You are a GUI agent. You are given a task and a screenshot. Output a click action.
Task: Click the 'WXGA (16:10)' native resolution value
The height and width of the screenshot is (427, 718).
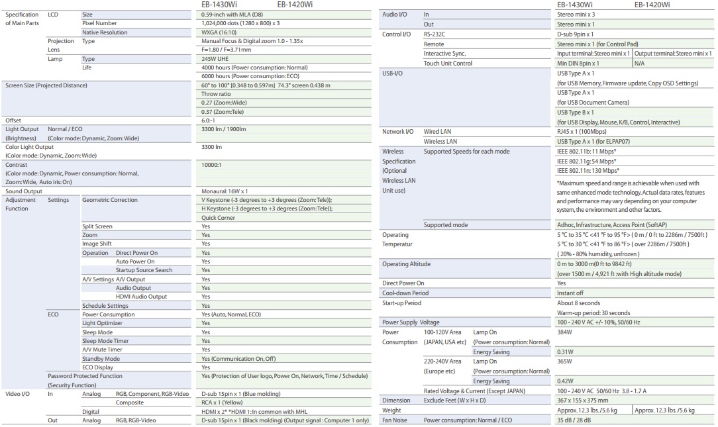tap(219, 32)
